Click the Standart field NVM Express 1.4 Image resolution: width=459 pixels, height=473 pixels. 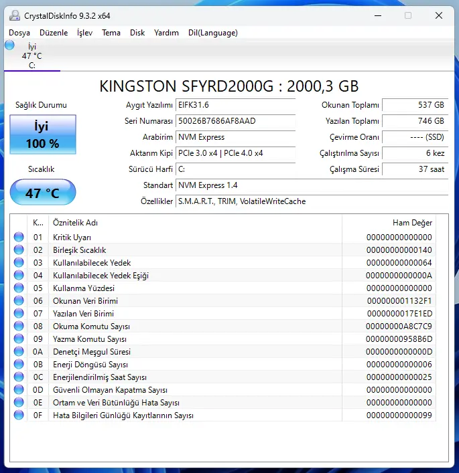tap(312, 185)
